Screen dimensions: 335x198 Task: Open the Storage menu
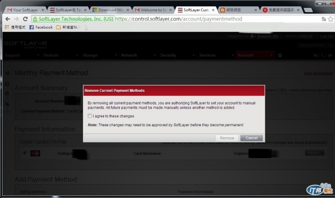(x=90, y=55)
